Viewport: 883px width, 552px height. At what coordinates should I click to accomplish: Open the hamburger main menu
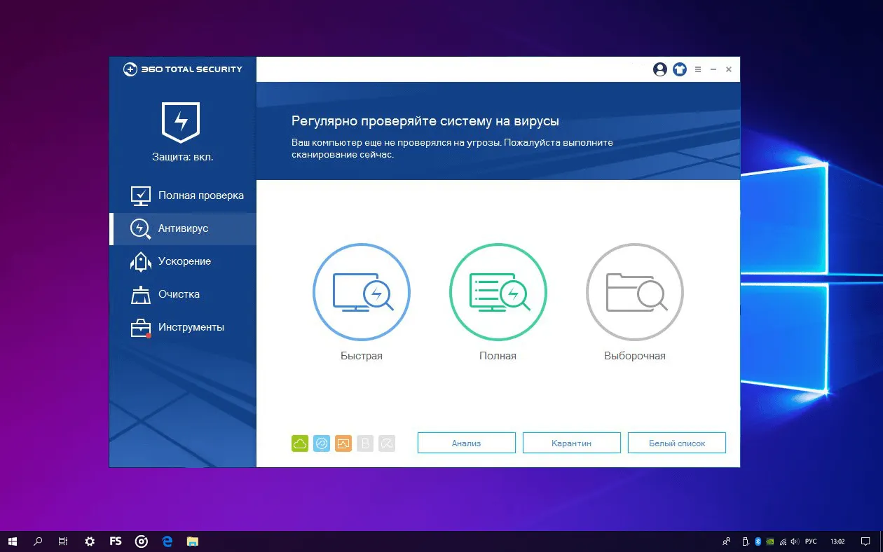click(698, 69)
